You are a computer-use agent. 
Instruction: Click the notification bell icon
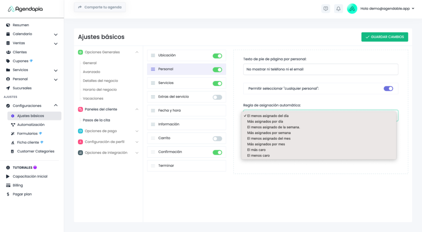coord(338,9)
